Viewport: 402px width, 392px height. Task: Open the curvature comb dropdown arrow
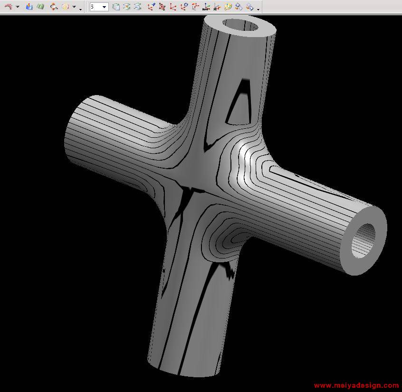click(x=18, y=7)
